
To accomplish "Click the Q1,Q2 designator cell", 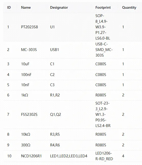I will point(56,115).
